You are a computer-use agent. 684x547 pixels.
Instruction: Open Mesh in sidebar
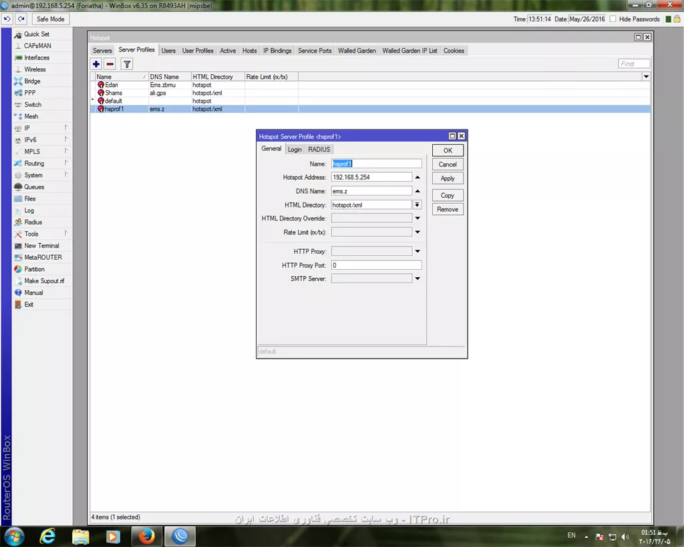click(x=31, y=116)
